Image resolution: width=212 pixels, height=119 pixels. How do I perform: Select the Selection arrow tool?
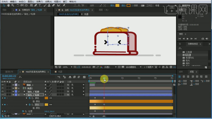coord(4,5)
